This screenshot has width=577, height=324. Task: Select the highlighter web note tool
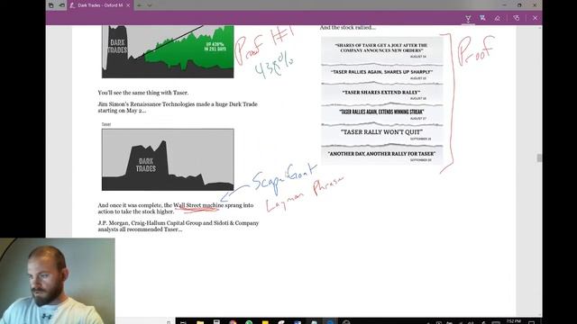(482, 18)
